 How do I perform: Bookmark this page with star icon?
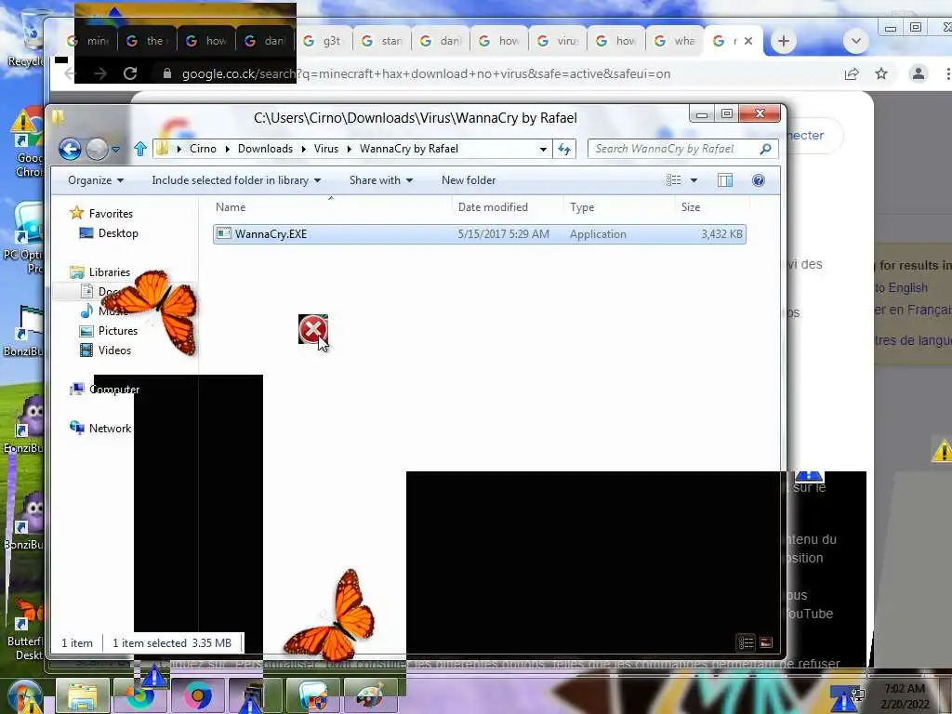point(881,73)
